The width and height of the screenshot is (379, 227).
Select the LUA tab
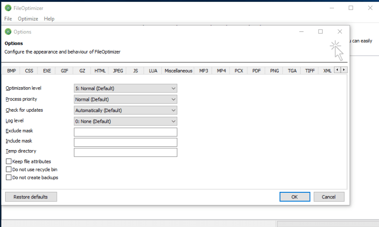pos(153,71)
